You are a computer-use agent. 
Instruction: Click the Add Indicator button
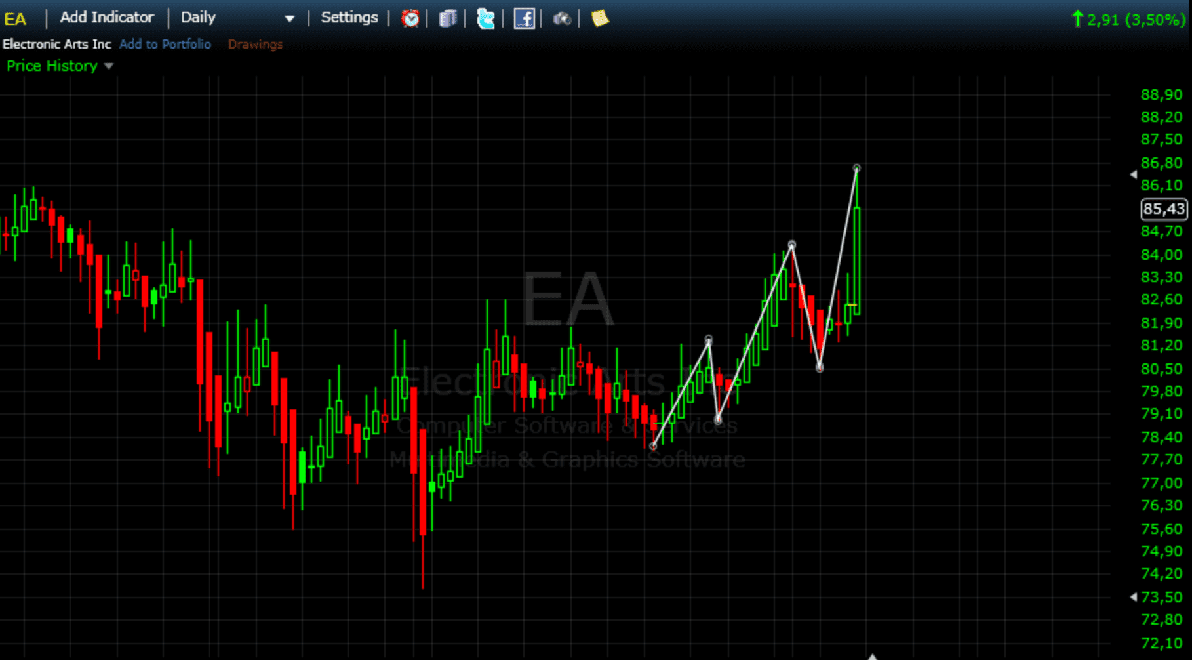(107, 18)
